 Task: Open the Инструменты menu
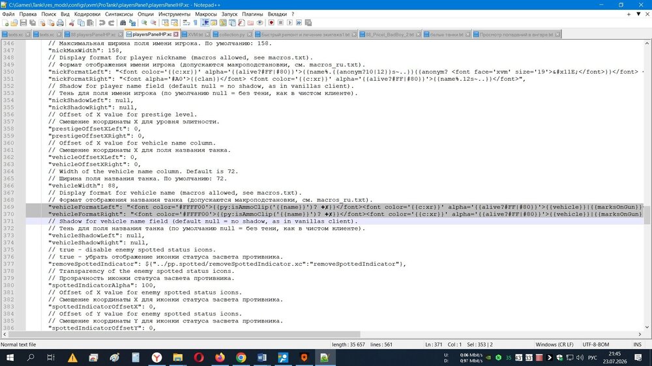(x=174, y=14)
